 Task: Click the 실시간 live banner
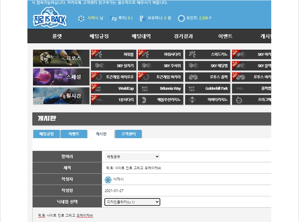(x=61, y=96)
